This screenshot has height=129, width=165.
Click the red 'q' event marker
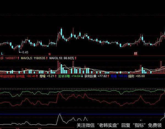pyautogui.click(x=50, y=52)
